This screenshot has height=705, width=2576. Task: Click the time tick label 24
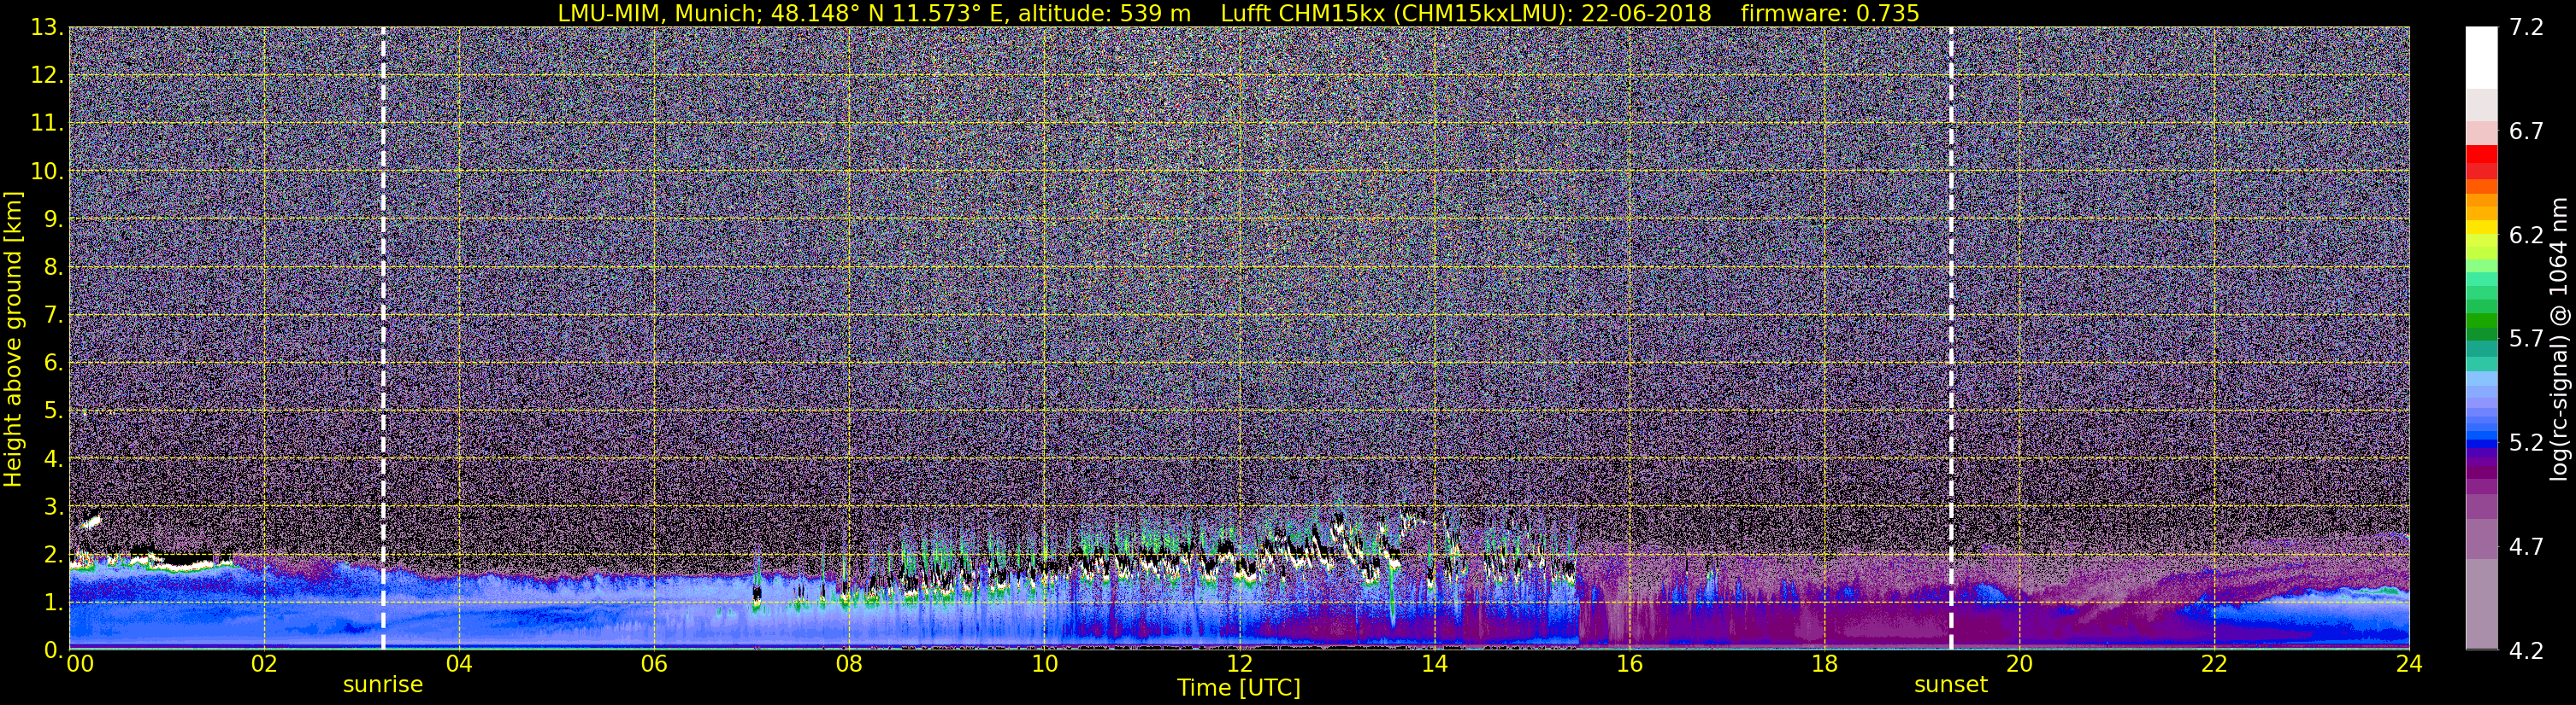click(x=2409, y=664)
